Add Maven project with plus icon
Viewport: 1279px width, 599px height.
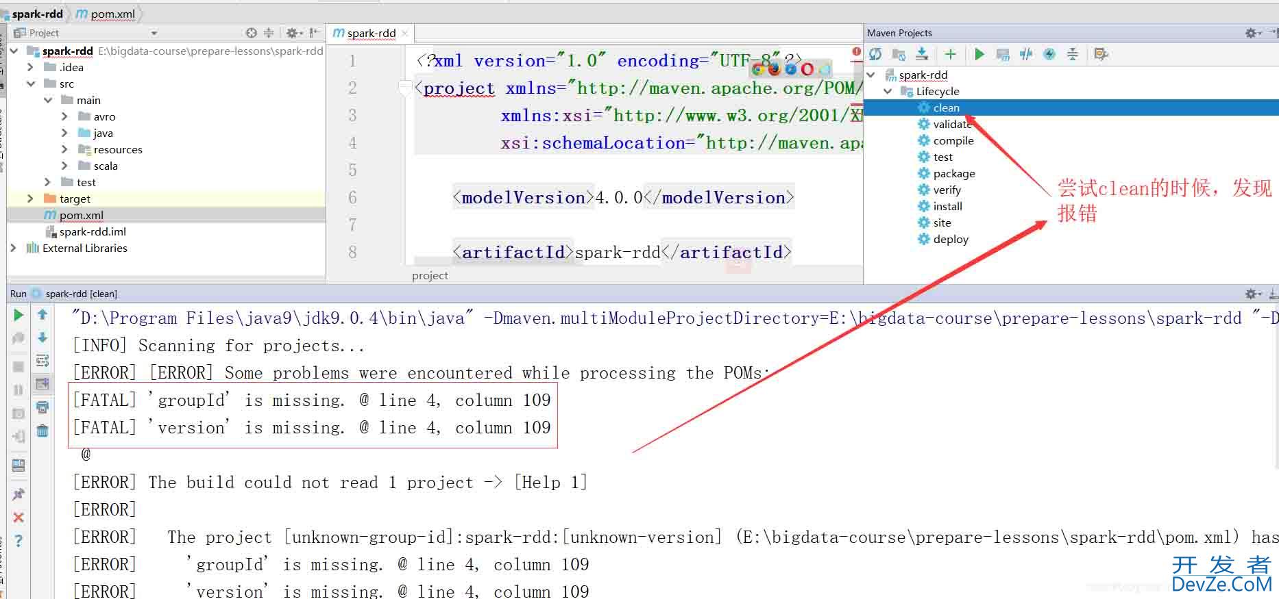click(x=950, y=54)
